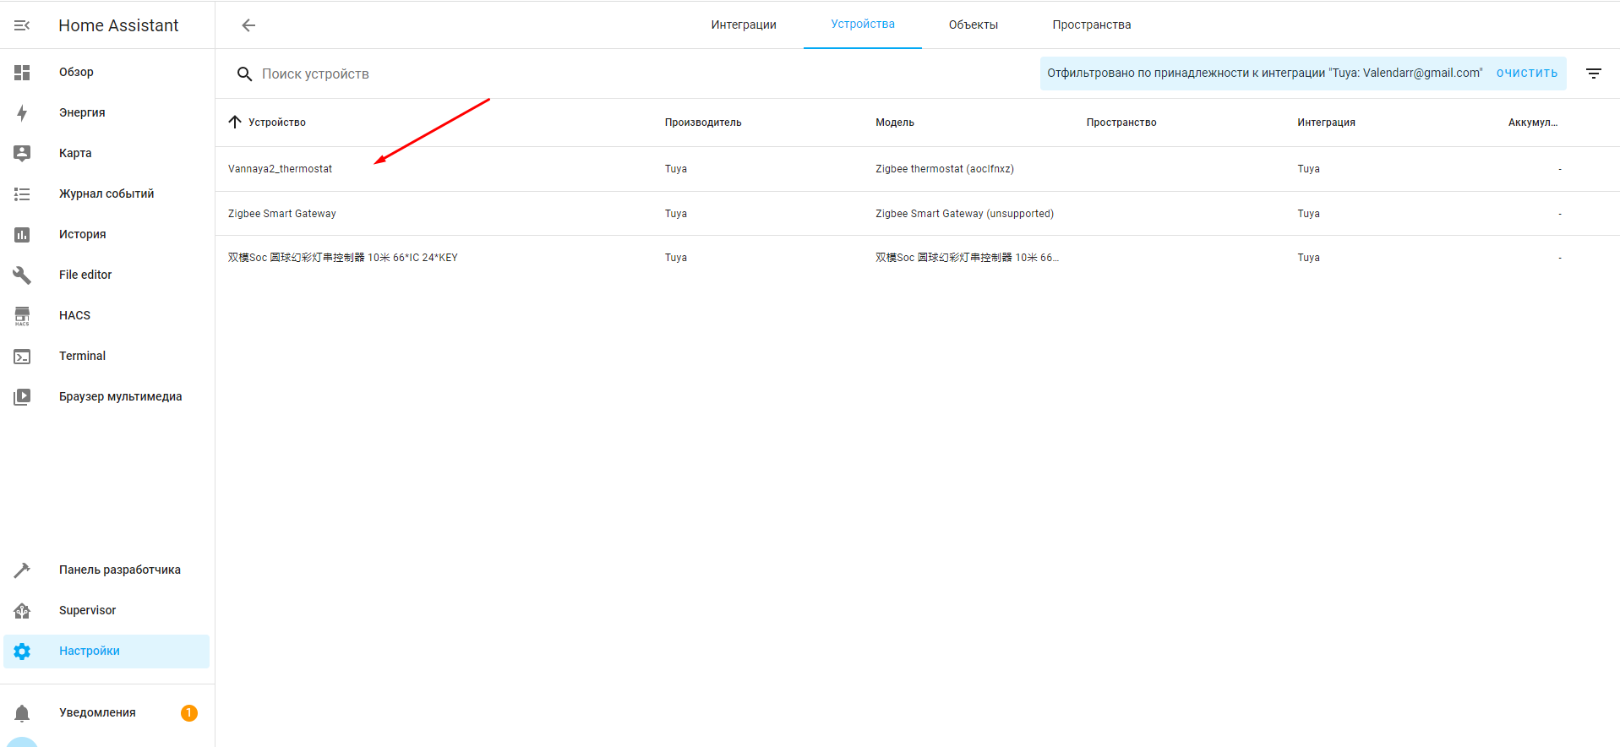Sort by the Устройство column header
Image resolution: width=1620 pixels, height=747 pixels.
tap(277, 123)
